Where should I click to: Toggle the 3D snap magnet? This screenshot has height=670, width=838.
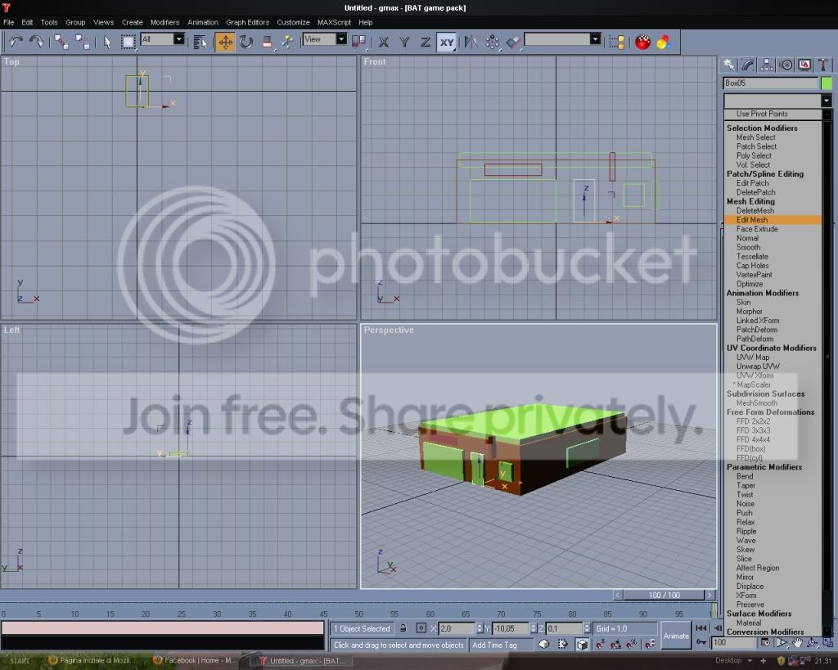tap(600, 645)
